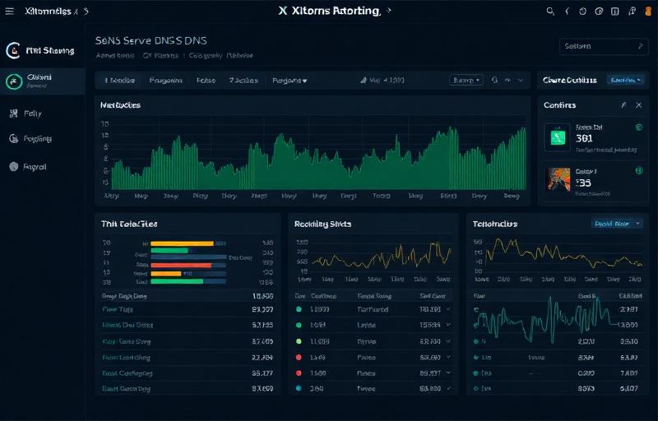658x421 pixels.
Task: Click the edit pencil icon in Confires panel
Action: tap(623, 105)
